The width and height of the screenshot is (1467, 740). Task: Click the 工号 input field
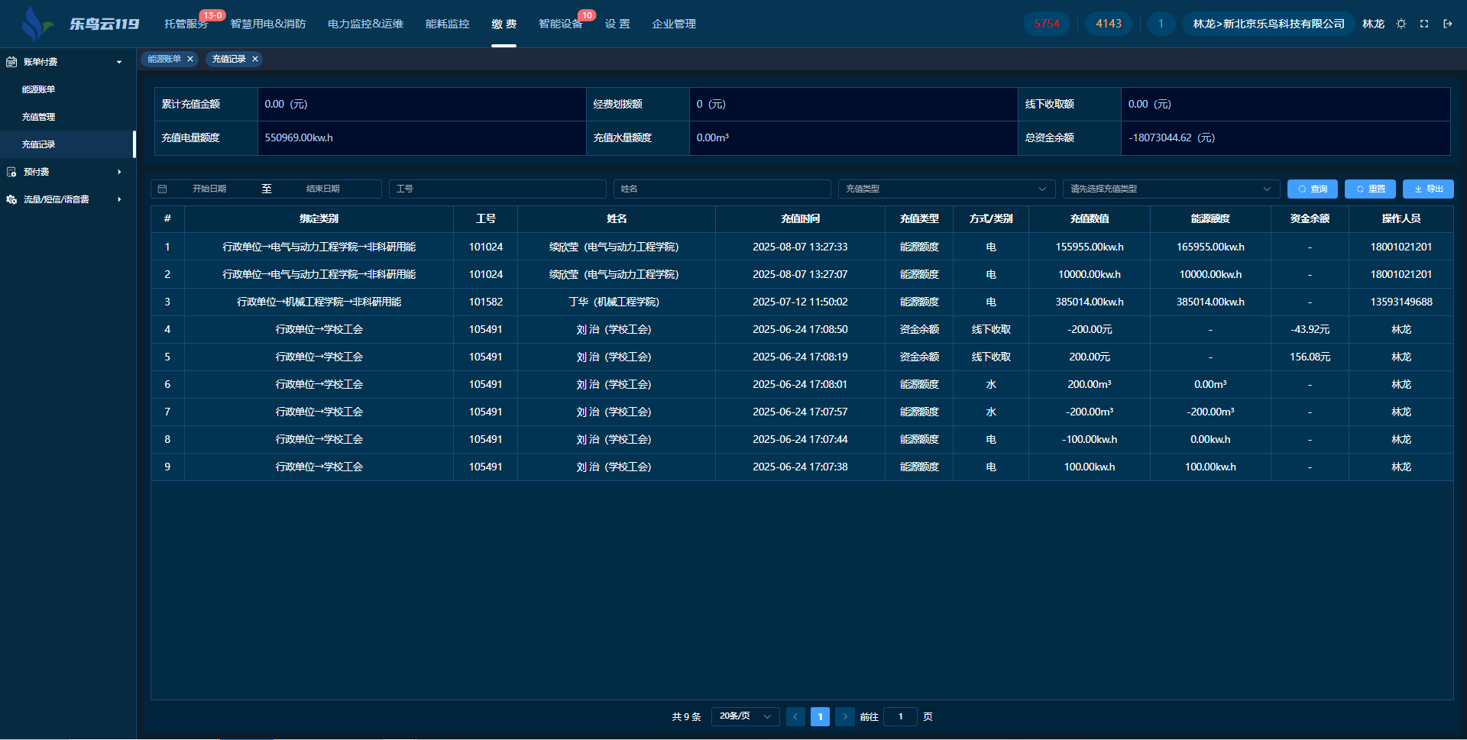point(497,189)
